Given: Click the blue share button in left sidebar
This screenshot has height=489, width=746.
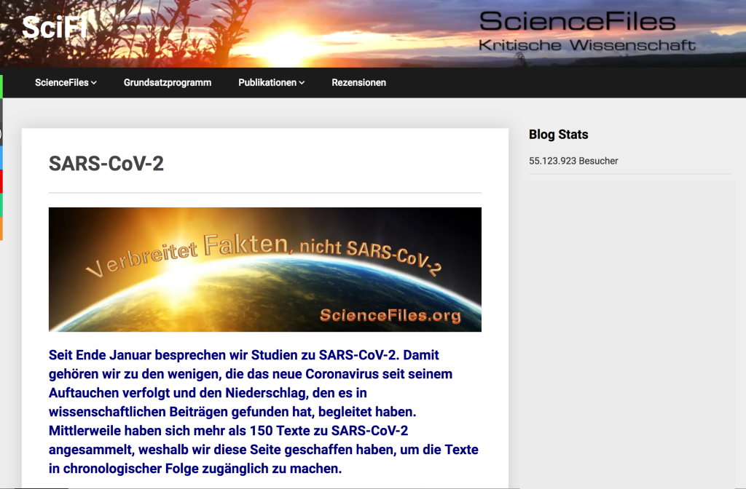Looking at the screenshot, I should click(x=1, y=157).
